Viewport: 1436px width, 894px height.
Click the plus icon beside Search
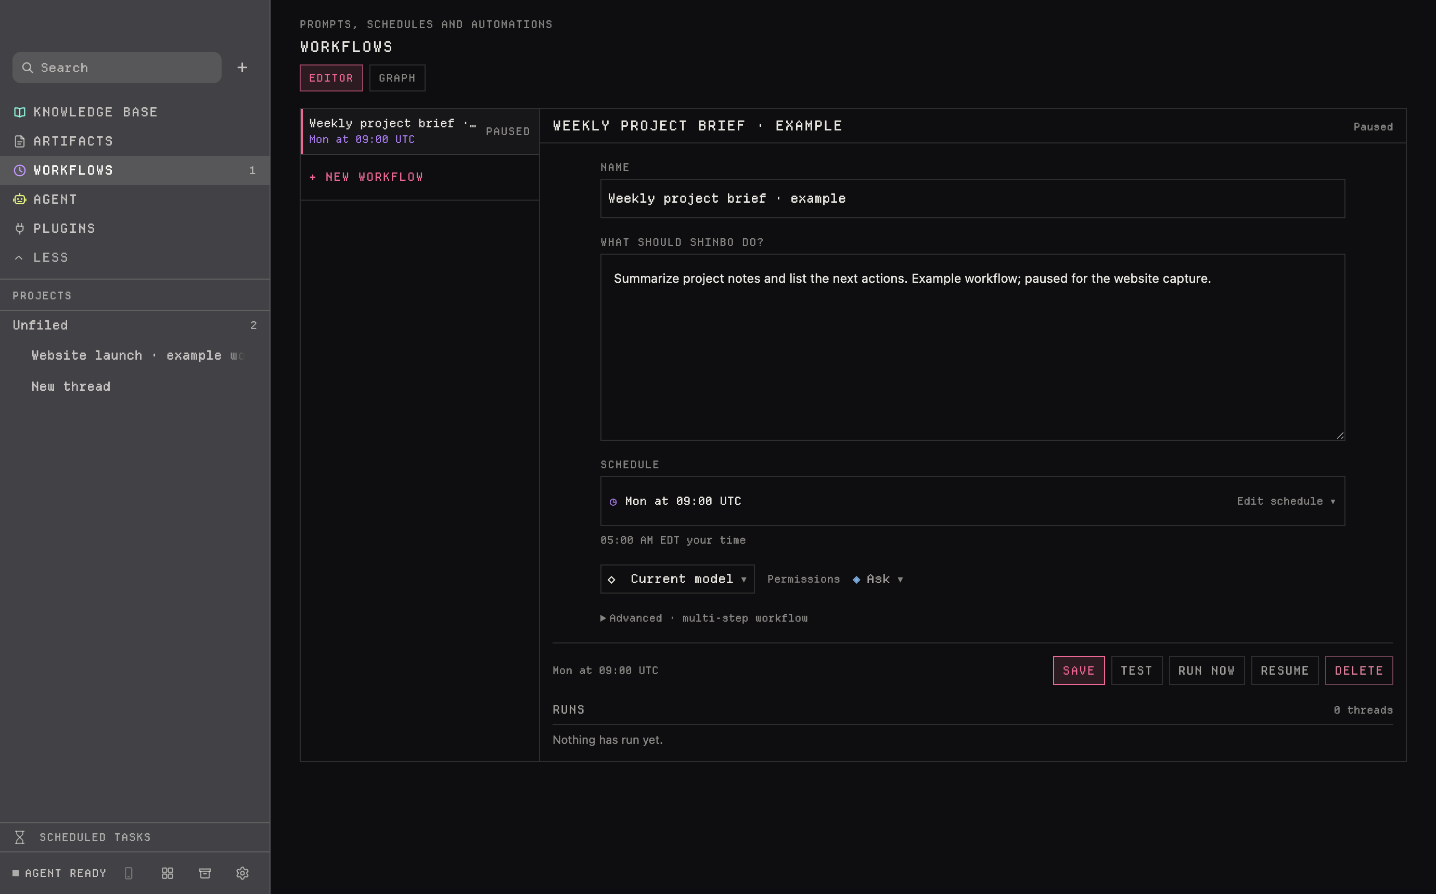[x=242, y=68]
